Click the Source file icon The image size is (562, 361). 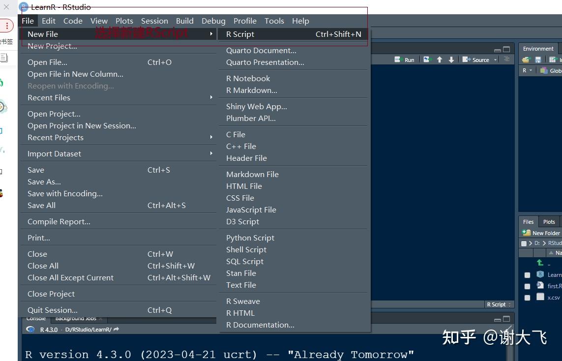coord(466,60)
